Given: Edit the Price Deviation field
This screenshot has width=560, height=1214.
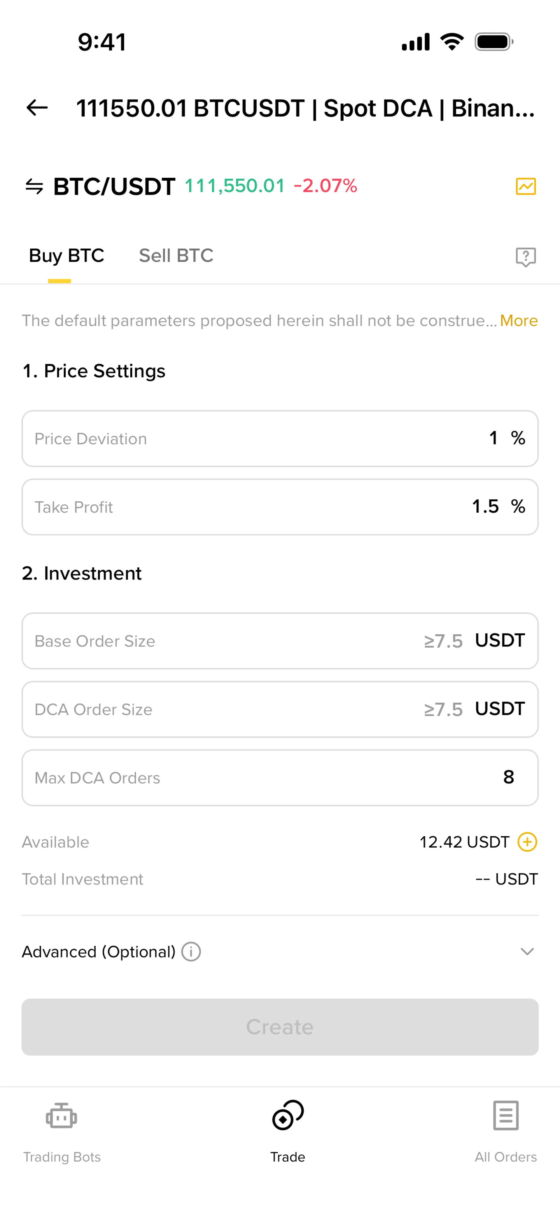Looking at the screenshot, I should [280, 438].
